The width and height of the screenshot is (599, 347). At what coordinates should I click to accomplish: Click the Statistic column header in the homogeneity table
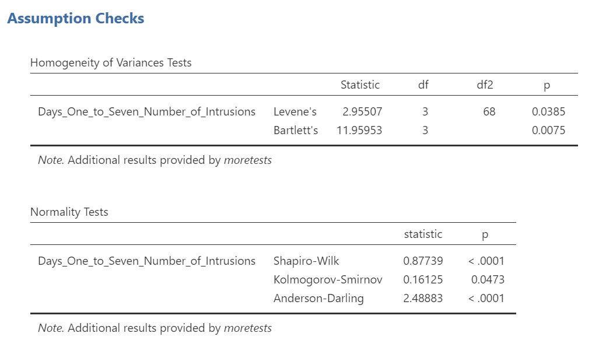360,85
